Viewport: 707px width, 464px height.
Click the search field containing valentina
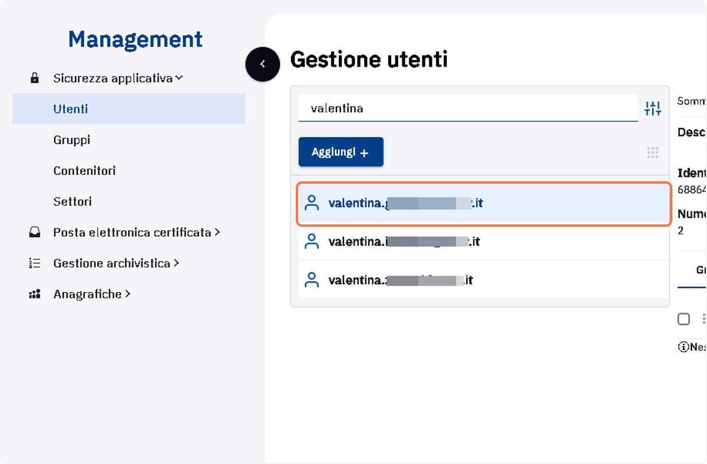[x=468, y=108]
